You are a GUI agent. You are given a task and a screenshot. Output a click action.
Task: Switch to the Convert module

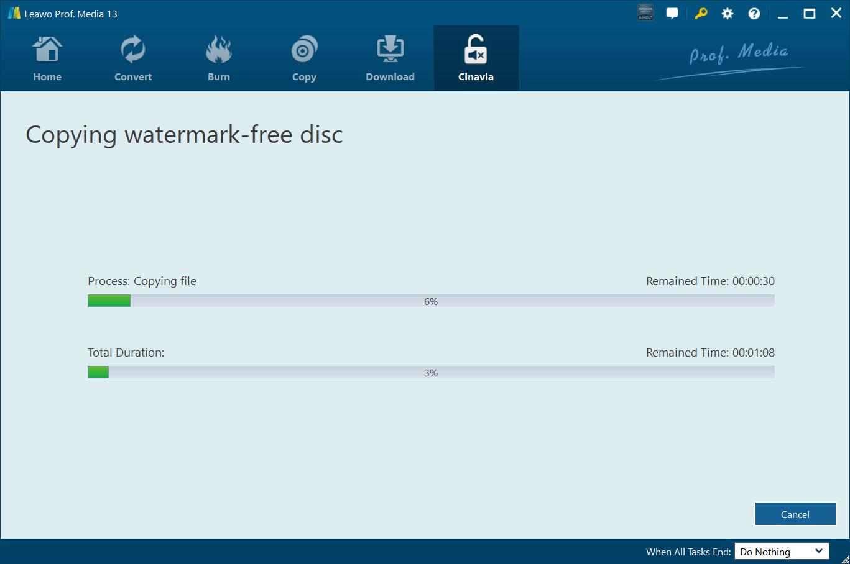[x=133, y=58]
